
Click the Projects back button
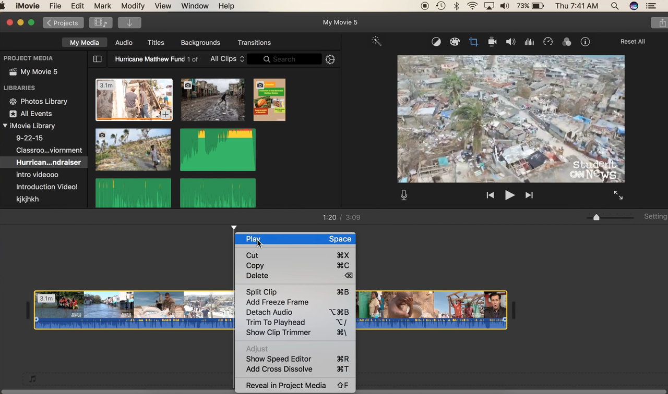click(x=63, y=22)
